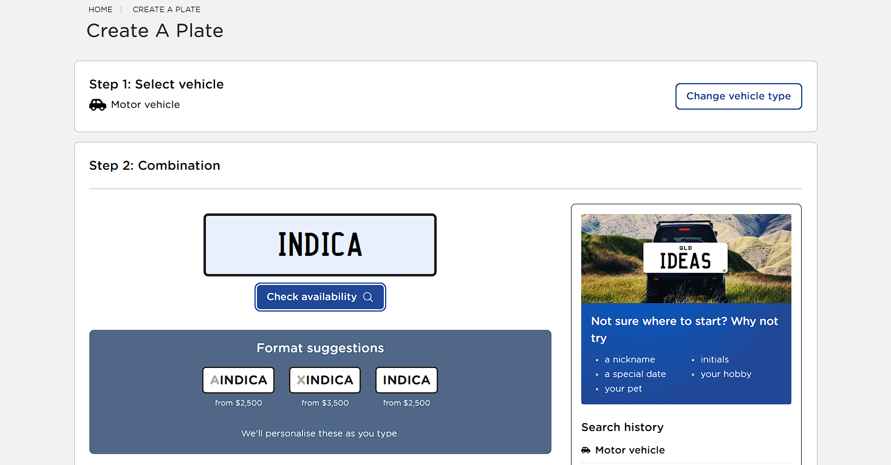
Task: Click the 'a nickname' idea item
Action: pos(630,360)
